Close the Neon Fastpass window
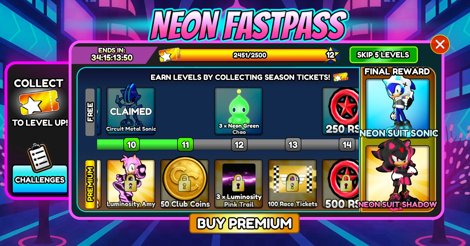 pos(440,44)
